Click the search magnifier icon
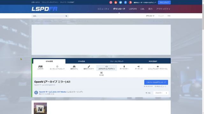This screenshot has width=204, height=114. tap(66, 16)
